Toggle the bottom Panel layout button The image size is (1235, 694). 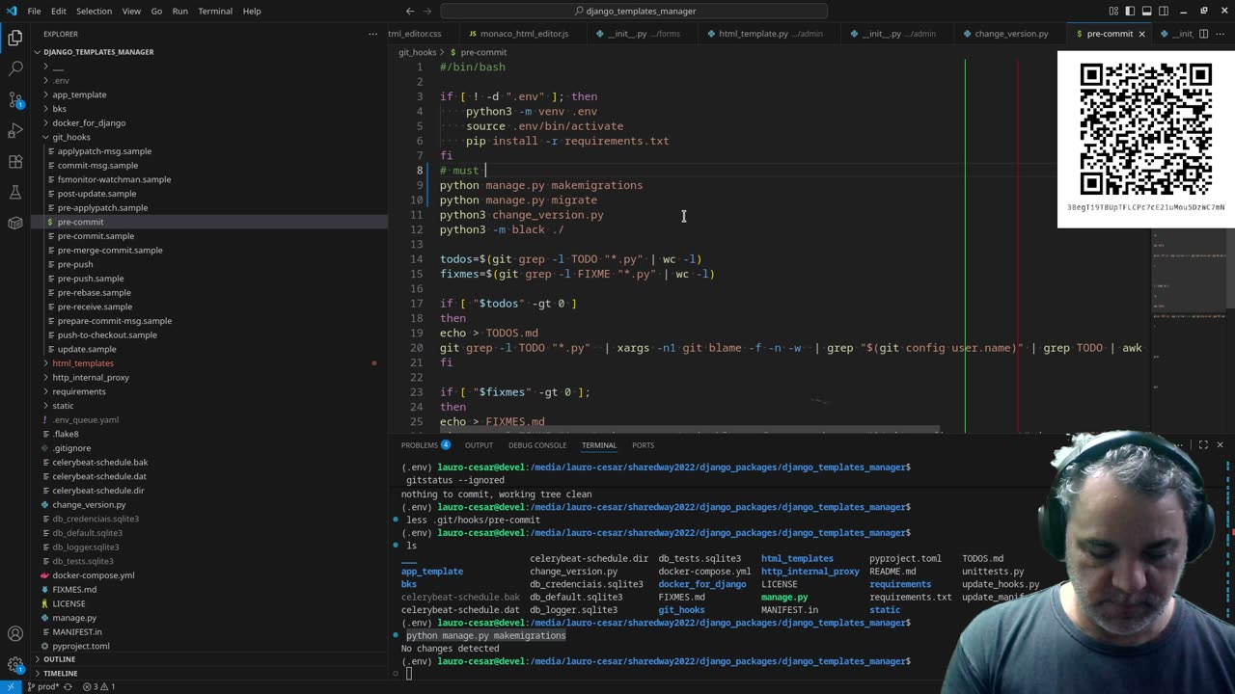coord(1145,11)
